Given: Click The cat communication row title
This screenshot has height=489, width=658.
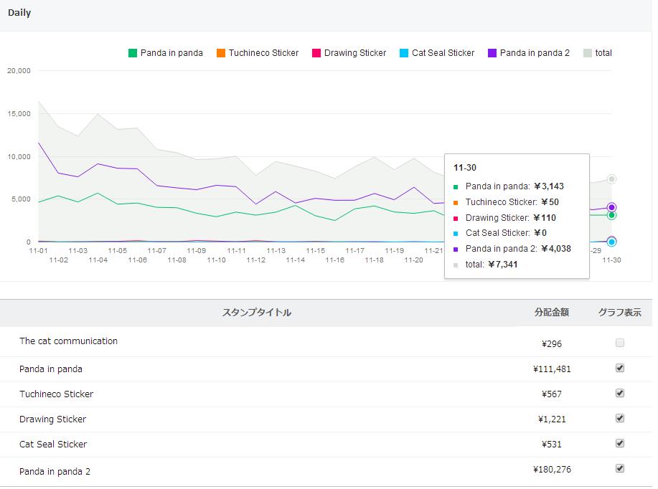Looking at the screenshot, I should pos(68,341).
